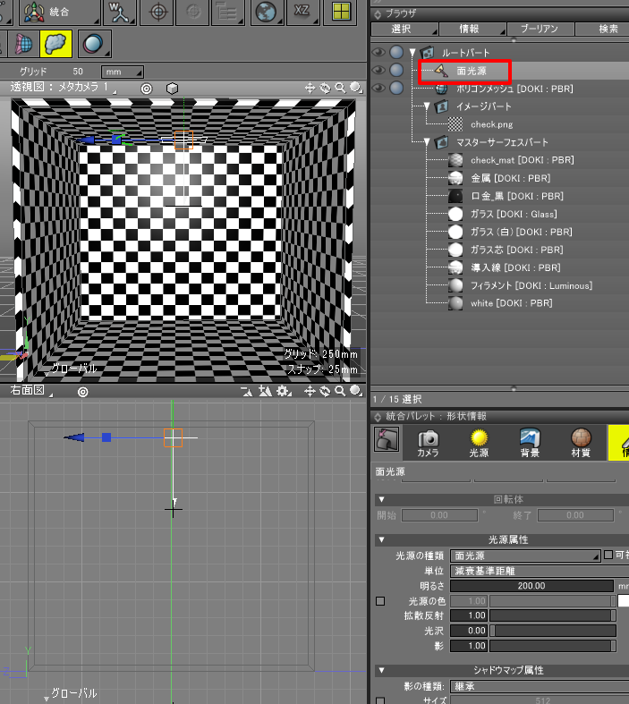Click the 情報 button in browser

(x=471, y=30)
